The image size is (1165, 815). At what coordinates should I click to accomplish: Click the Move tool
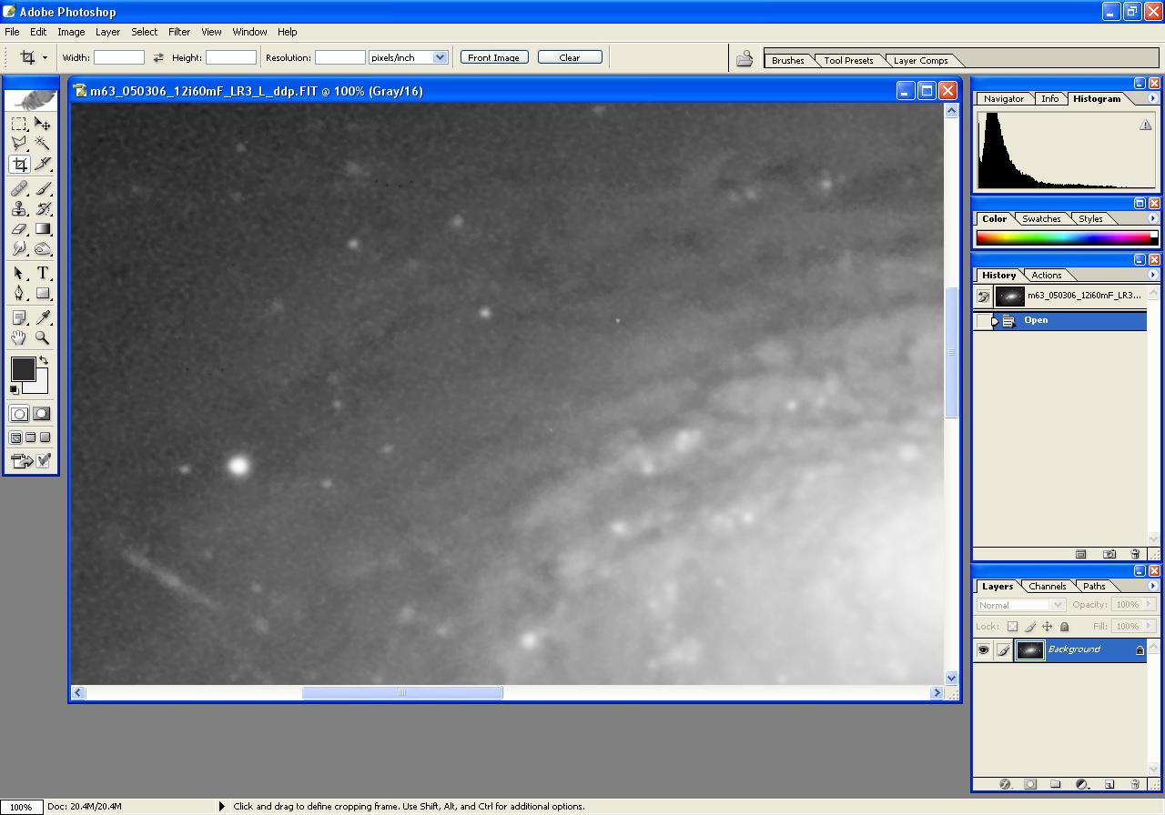point(43,124)
